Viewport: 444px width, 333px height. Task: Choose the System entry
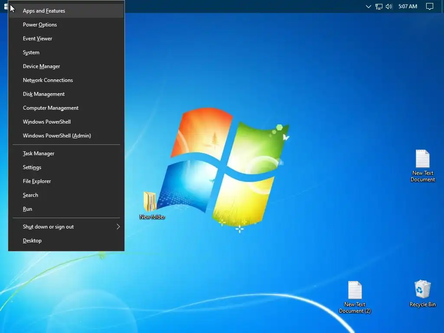coord(66,52)
